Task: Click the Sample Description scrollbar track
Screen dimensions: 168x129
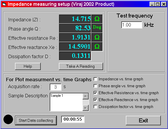Action: tap(85, 102)
